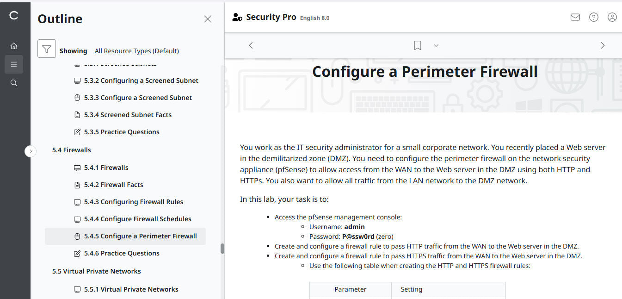This screenshot has width=622, height=299.
Task: Expand the dropdown arrow beside bookmark
Action: point(436,45)
